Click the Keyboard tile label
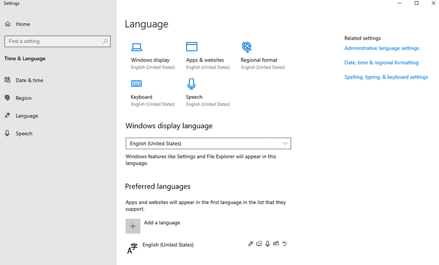 (142, 97)
